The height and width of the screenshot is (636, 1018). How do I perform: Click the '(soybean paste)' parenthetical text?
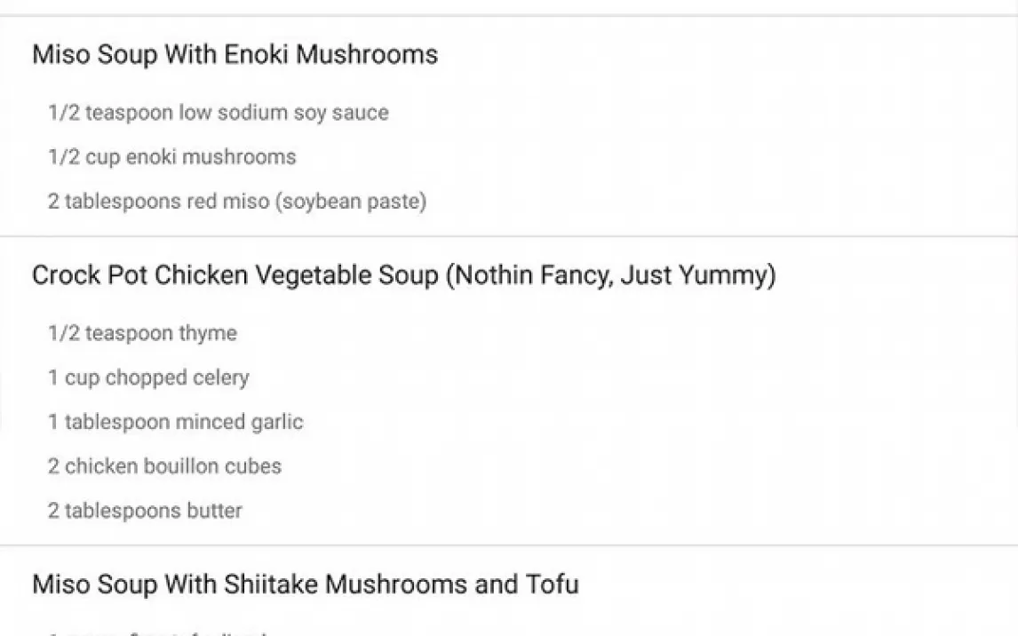[x=351, y=202]
